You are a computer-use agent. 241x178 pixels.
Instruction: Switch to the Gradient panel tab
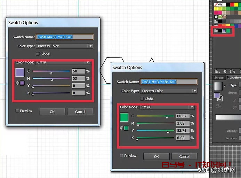point(233,78)
